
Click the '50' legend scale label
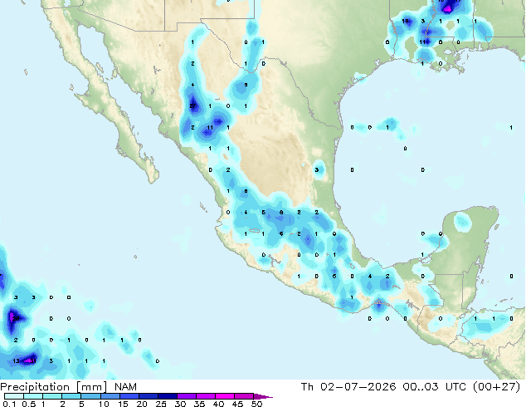pos(257,404)
